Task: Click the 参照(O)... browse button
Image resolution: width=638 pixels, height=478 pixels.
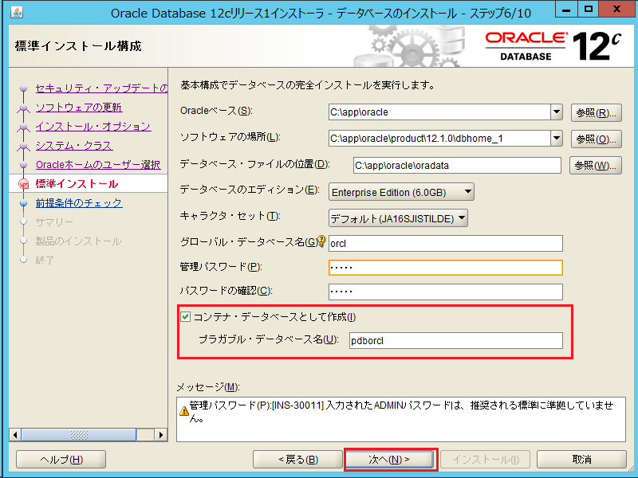Action: click(596, 139)
